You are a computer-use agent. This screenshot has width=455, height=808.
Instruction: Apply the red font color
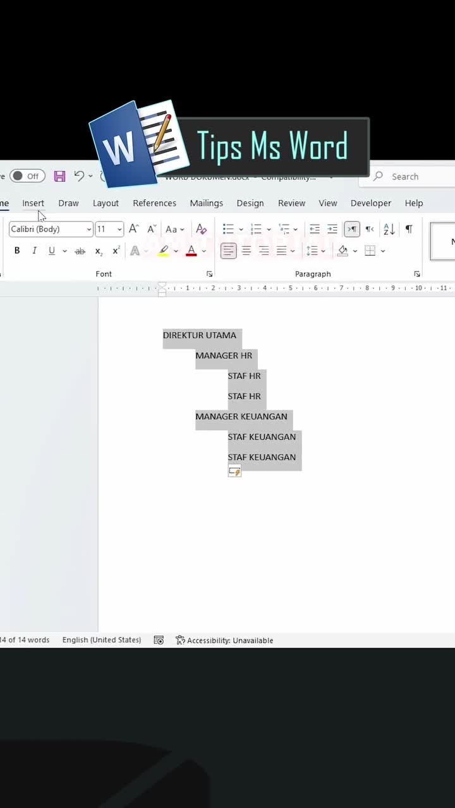(x=191, y=251)
